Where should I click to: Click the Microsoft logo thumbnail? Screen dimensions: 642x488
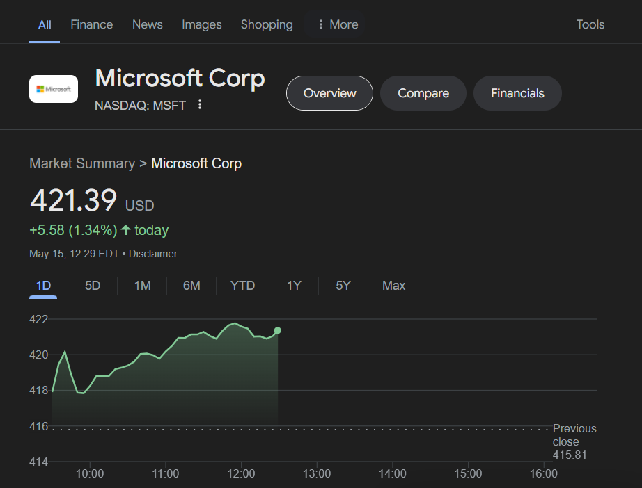point(54,89)
